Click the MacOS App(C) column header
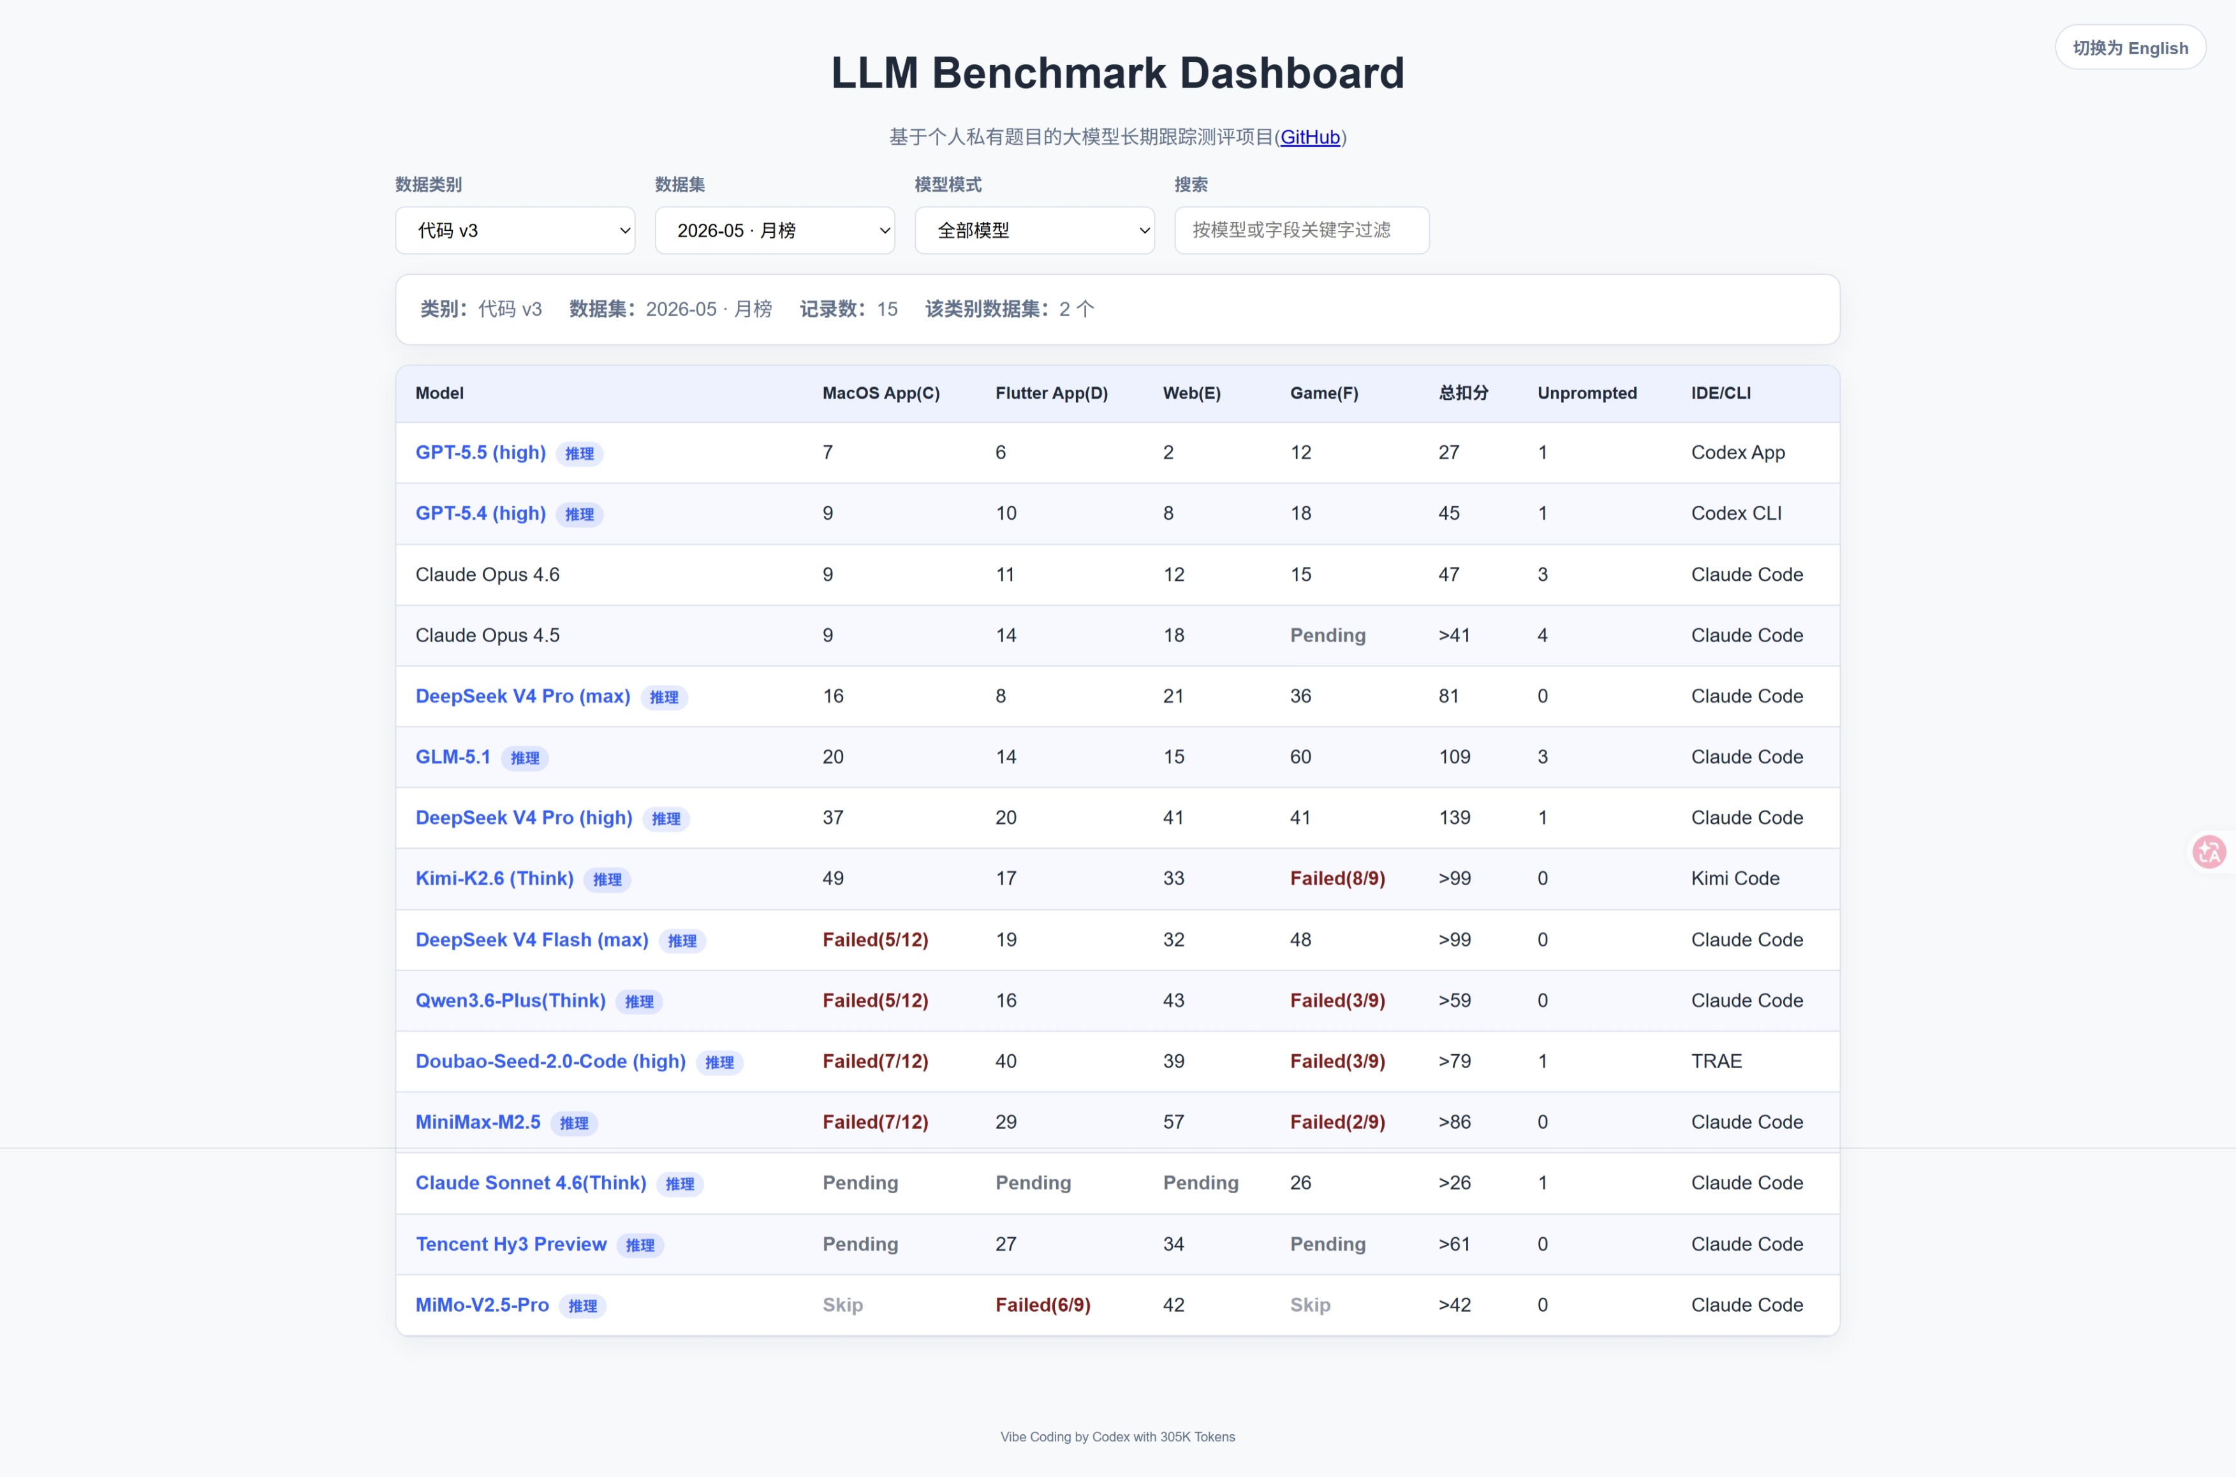This screenshot has width=2236, height=1477. point(881,393)
